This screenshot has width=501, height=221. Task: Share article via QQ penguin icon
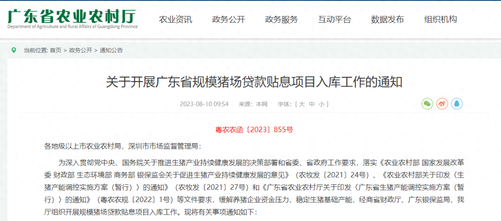457,104
